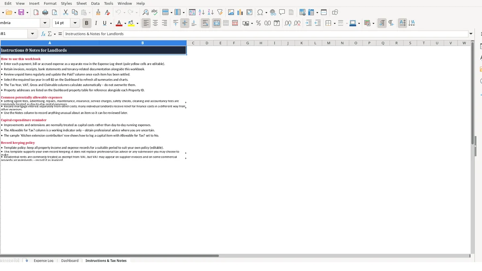Add a decimal place

click(x=288, y=23)
